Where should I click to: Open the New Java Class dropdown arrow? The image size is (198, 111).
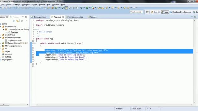click(59, 8)
